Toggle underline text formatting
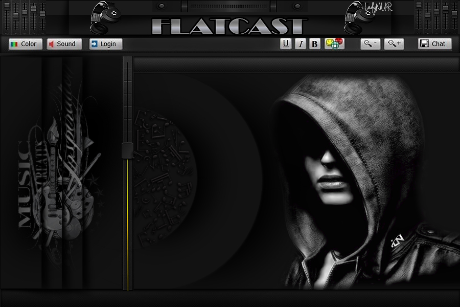This screenshot has width=460, height=307. click(286, 44)
